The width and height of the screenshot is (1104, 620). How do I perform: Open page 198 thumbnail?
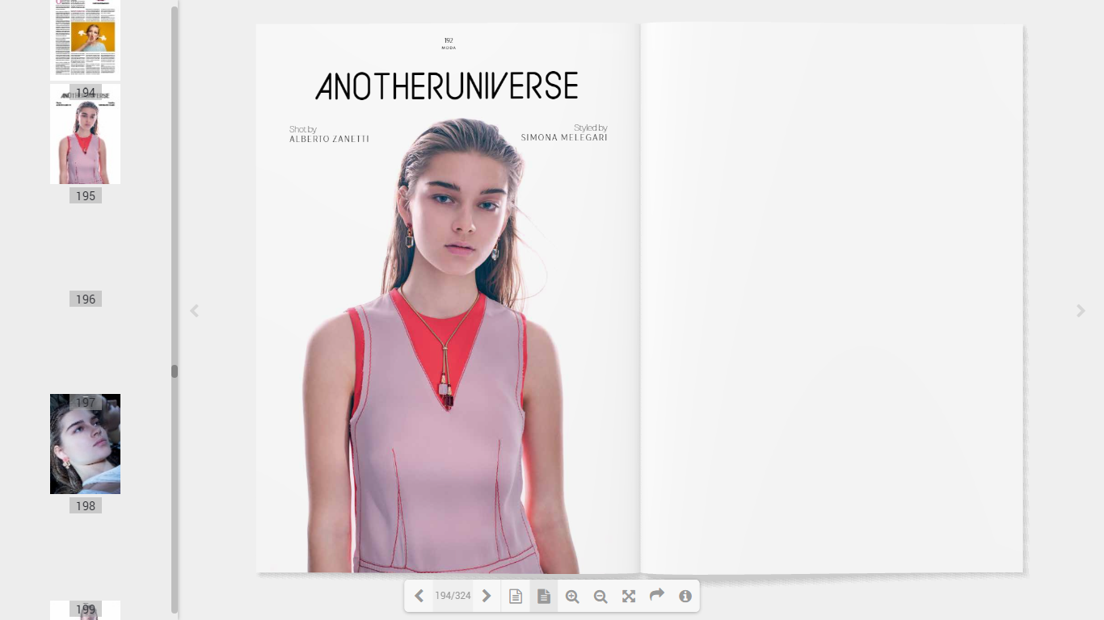[x=85, y=444]
